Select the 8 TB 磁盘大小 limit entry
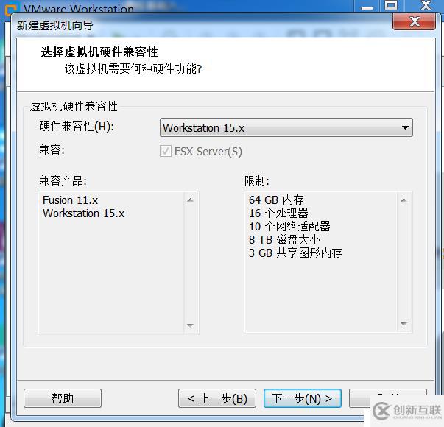The height and width of the screenshot is (427, 444). click(284, 239)
